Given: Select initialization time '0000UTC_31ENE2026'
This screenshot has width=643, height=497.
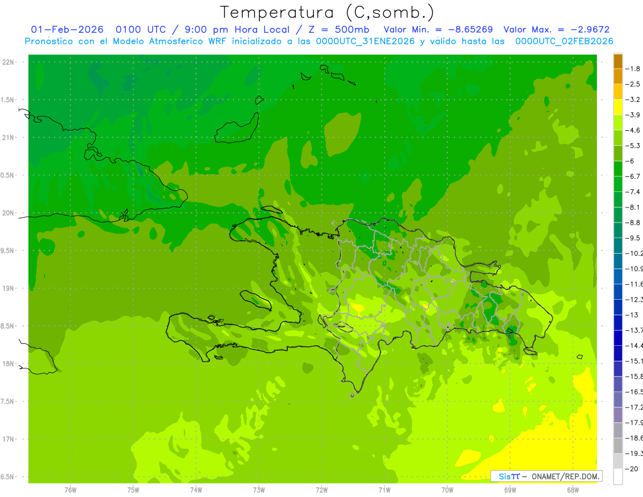Looking at the screenshot, I should pyautogui.click(x=365, y=41).
